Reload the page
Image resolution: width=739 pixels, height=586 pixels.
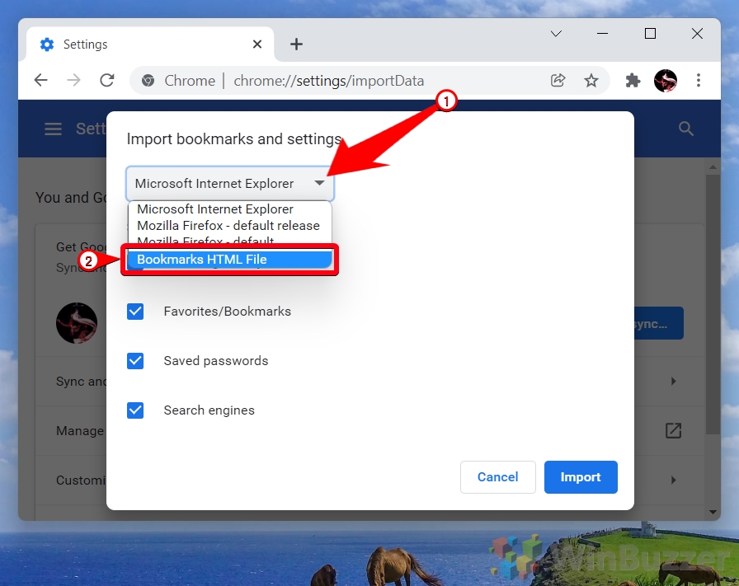[107, 80]
